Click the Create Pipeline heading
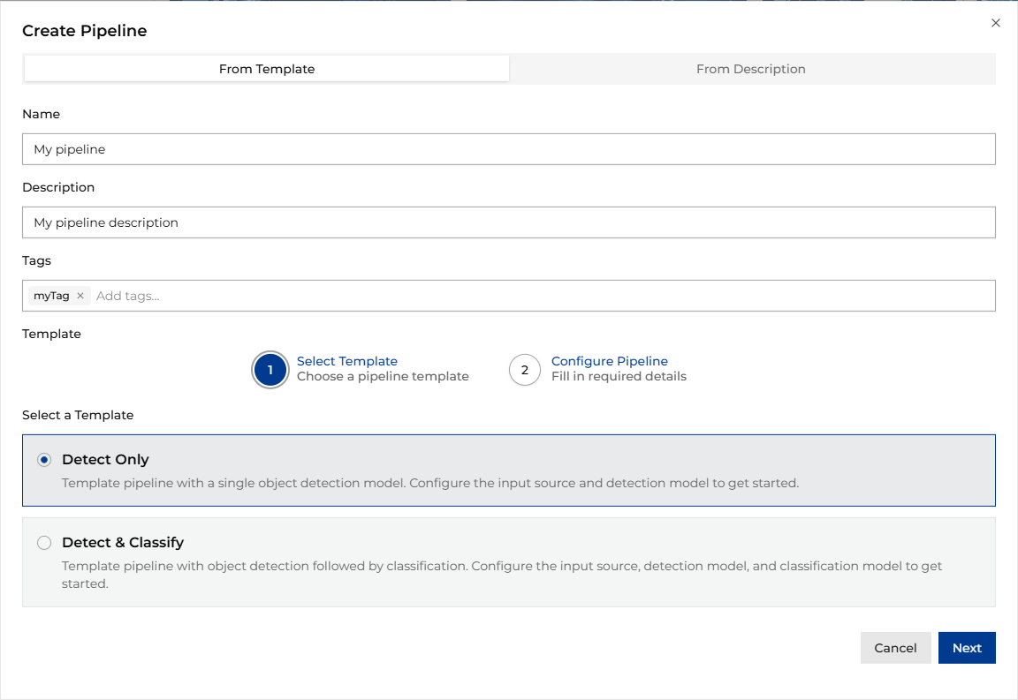The height and width of the screenshot is (700, 1018). pyautogui.click(x=85, y=31)
